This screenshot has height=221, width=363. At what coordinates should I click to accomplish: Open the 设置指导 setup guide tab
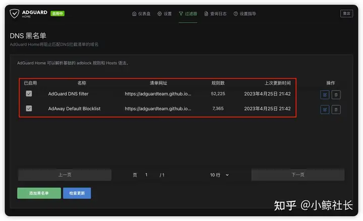(245, 14)
